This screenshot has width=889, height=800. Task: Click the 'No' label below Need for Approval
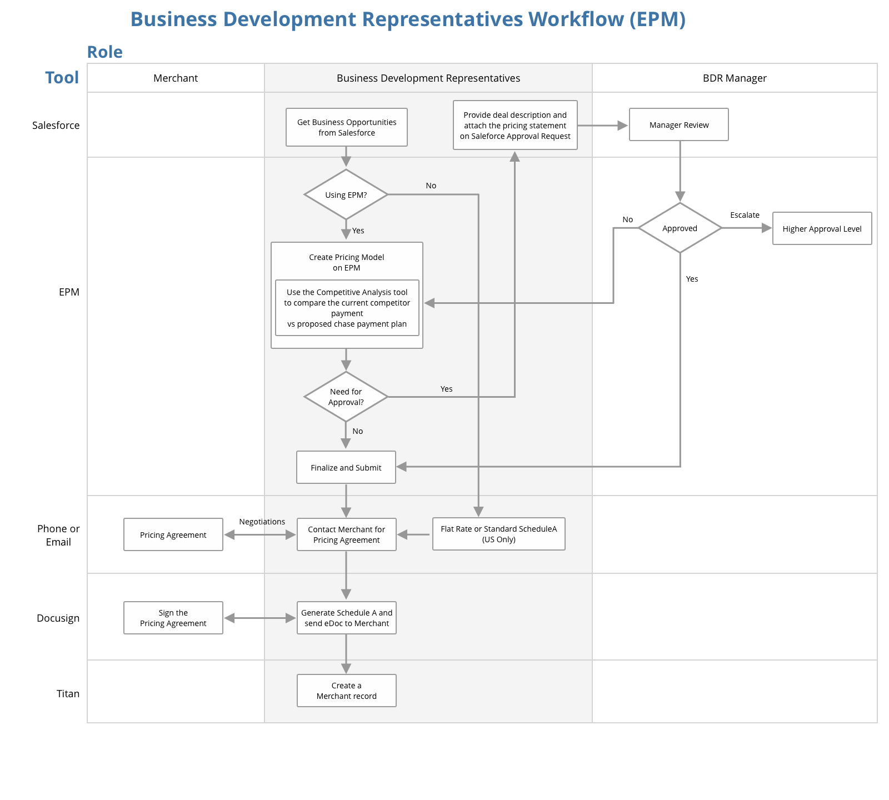point(358,431)
